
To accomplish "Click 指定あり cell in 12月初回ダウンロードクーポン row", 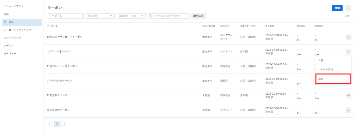I will 207,37.
